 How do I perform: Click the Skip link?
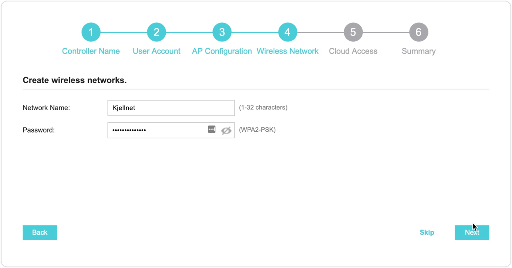(x=427, y=232)
